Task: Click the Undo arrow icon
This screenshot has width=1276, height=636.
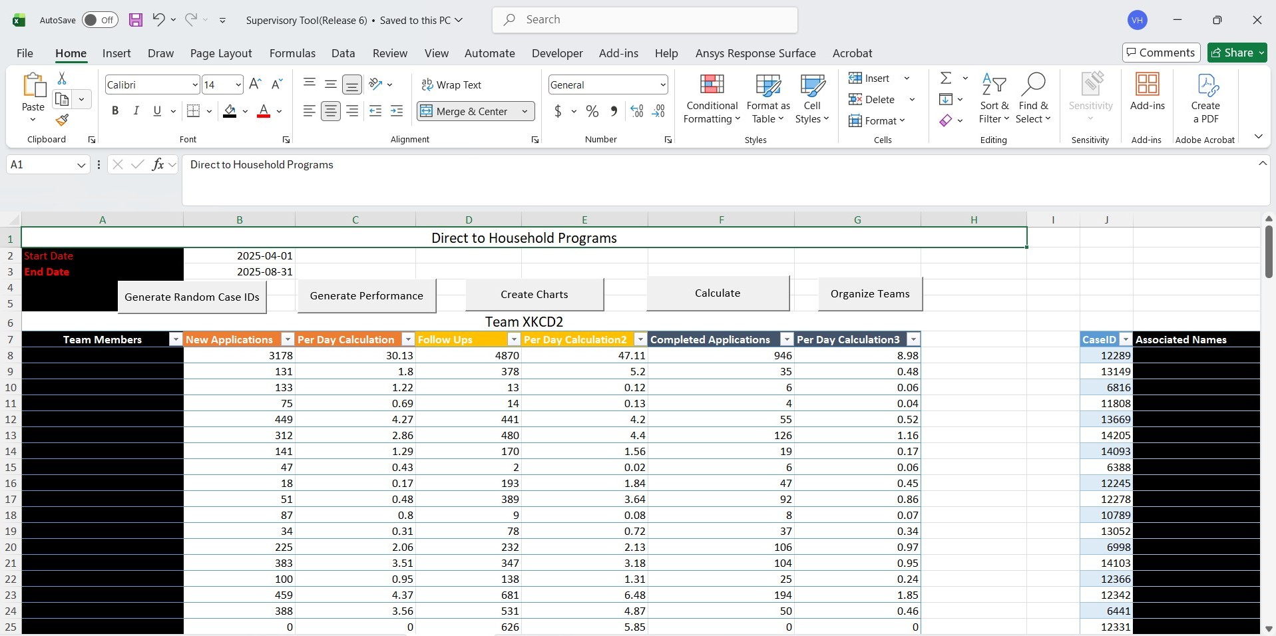Action: (158, 20)
